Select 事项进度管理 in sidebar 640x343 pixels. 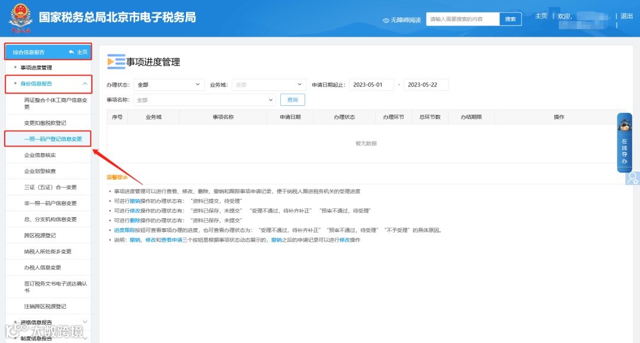(x=36, y=67)
